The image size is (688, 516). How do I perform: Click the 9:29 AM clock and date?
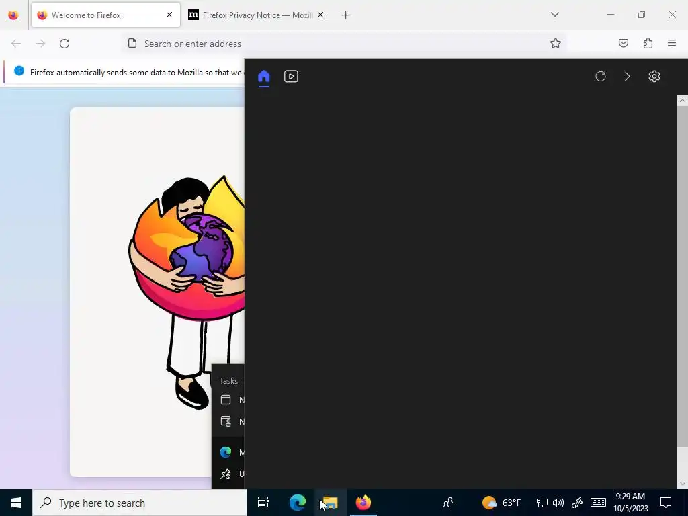630,503
